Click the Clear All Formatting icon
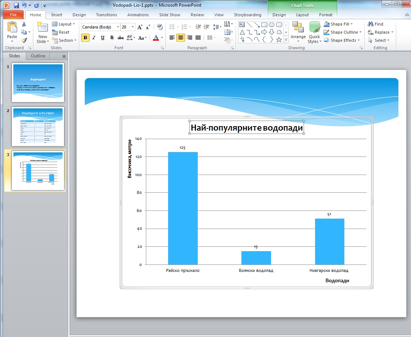Screen dimensions: 411x337 [x=160, y=27]
